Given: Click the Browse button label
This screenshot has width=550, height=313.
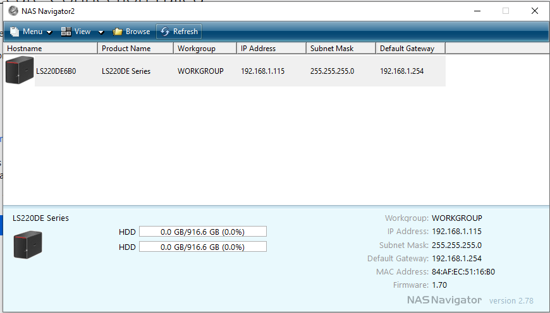Looking at the screenshot, I should (138, 32).
